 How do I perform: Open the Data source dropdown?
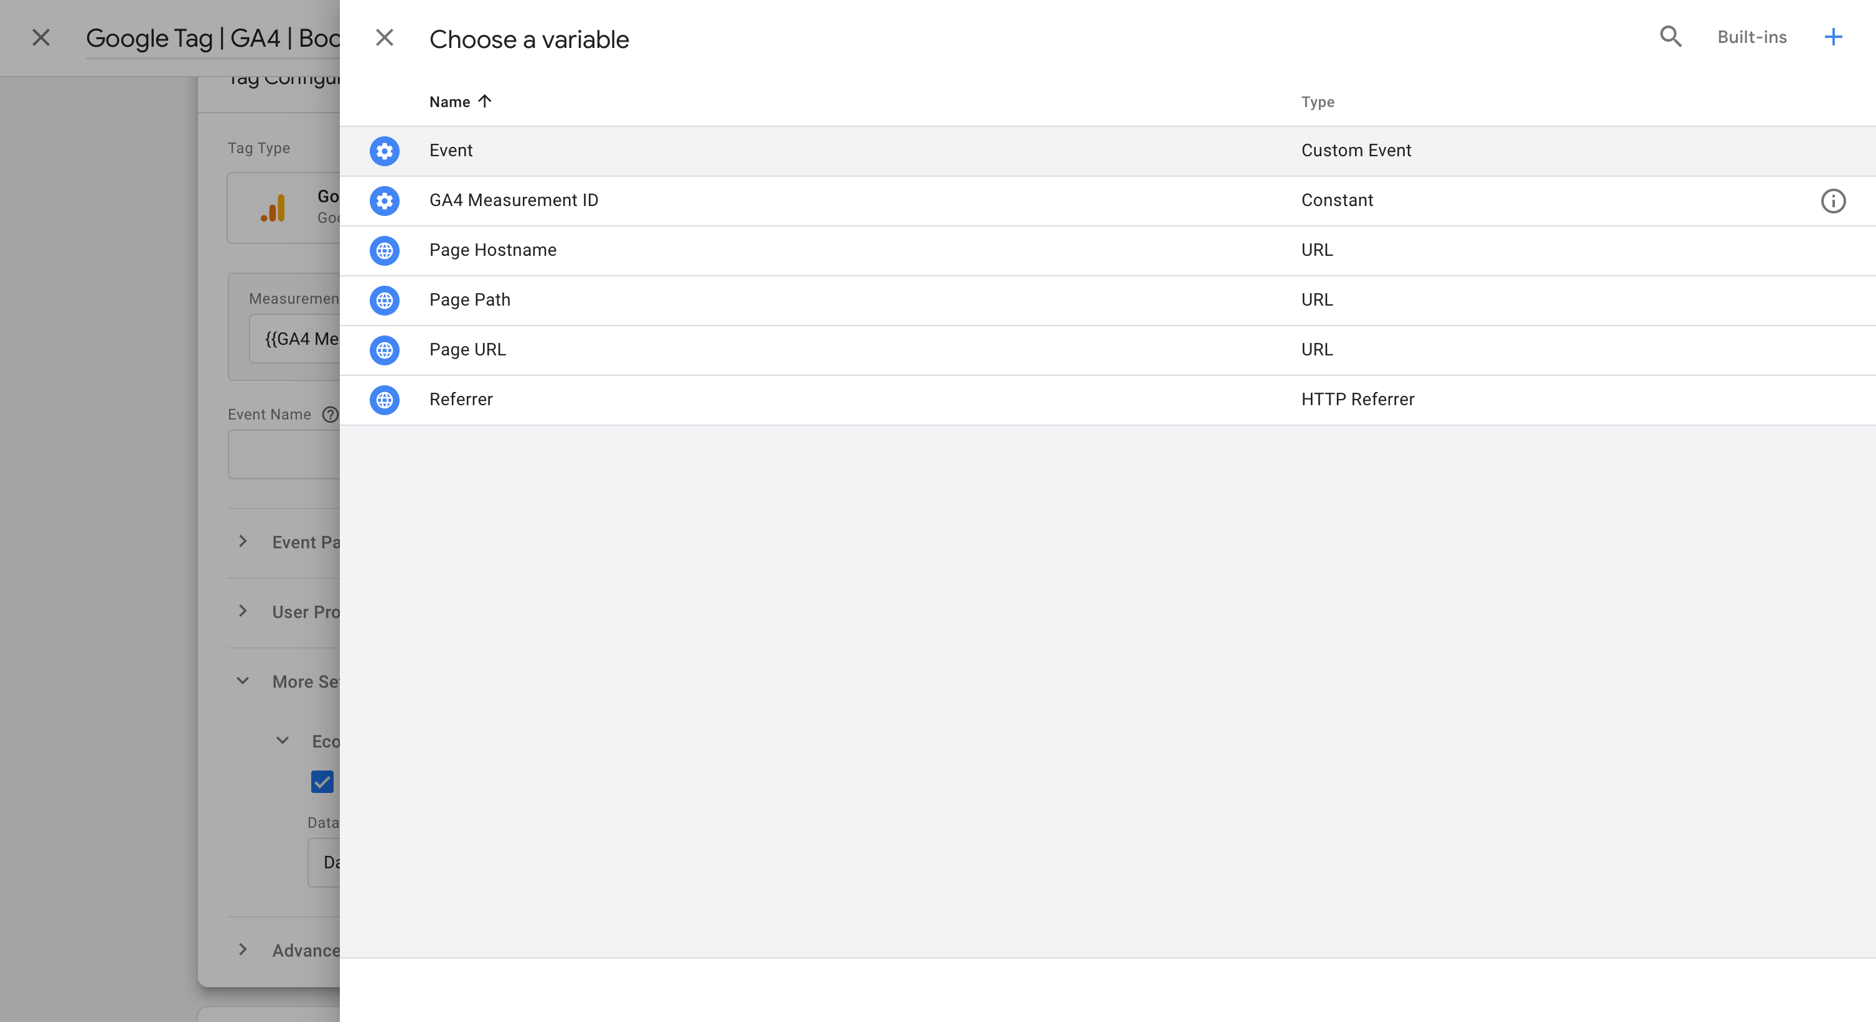pos(324,863)
